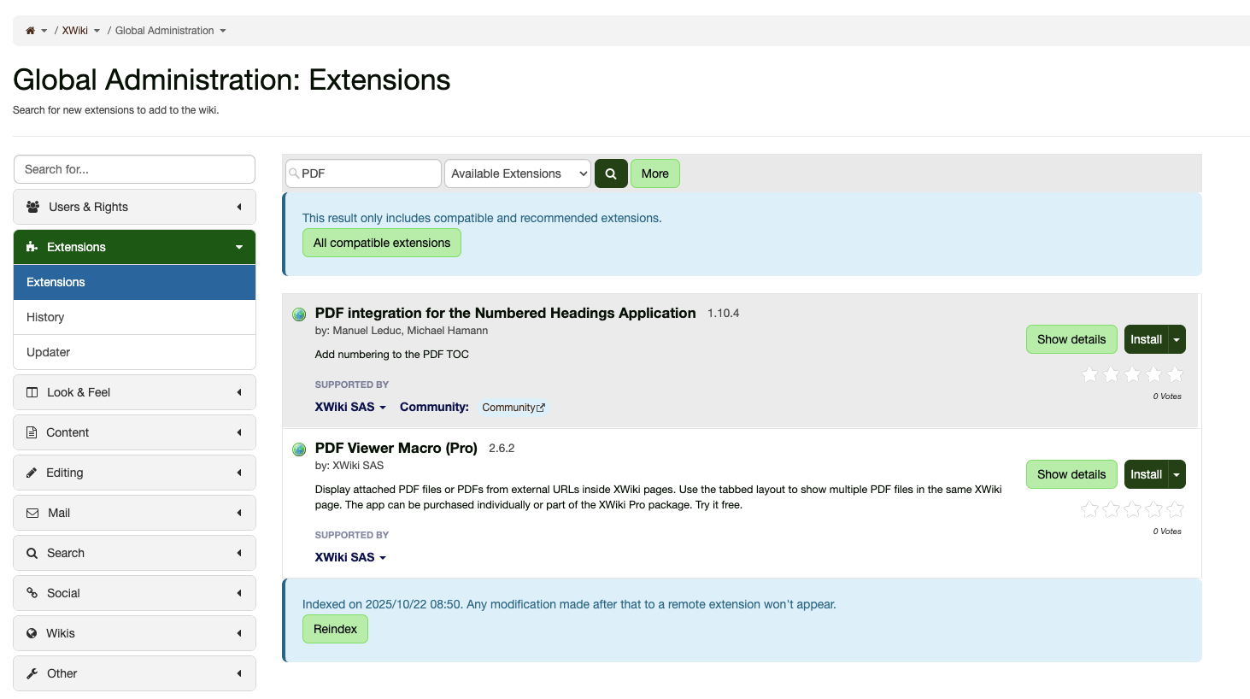The height and width of the screenshot is (699, 1250).
Task: Click the Look & Feel columns icon
Action: click(32, 392)
